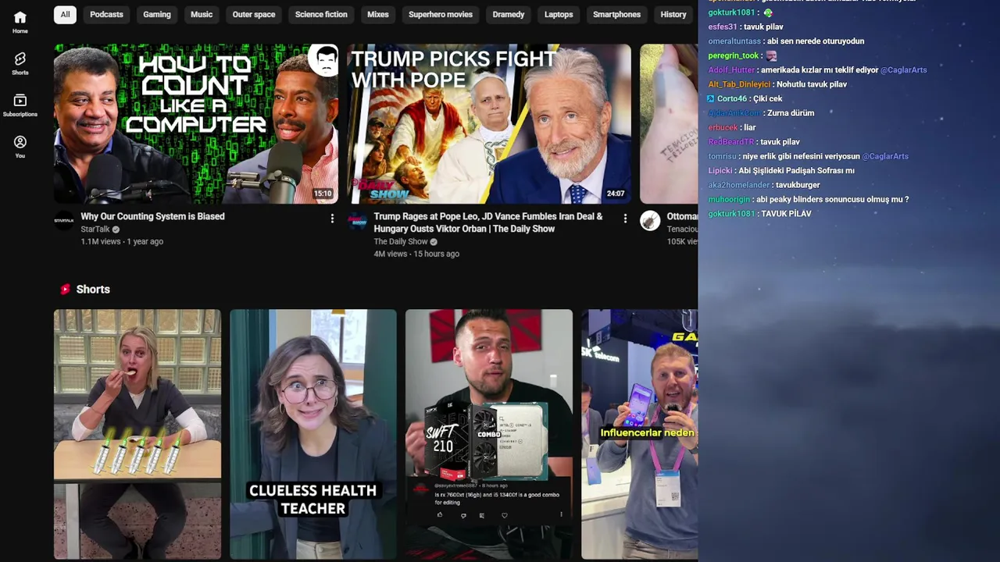Click The Daily Show verified badge

tap(434, 242)
